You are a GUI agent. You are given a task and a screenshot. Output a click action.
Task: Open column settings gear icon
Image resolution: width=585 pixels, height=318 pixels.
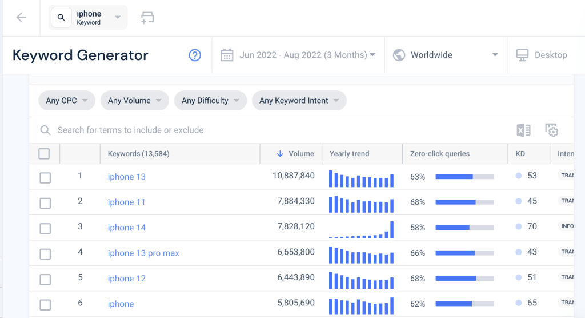click(x=551, y=130)
